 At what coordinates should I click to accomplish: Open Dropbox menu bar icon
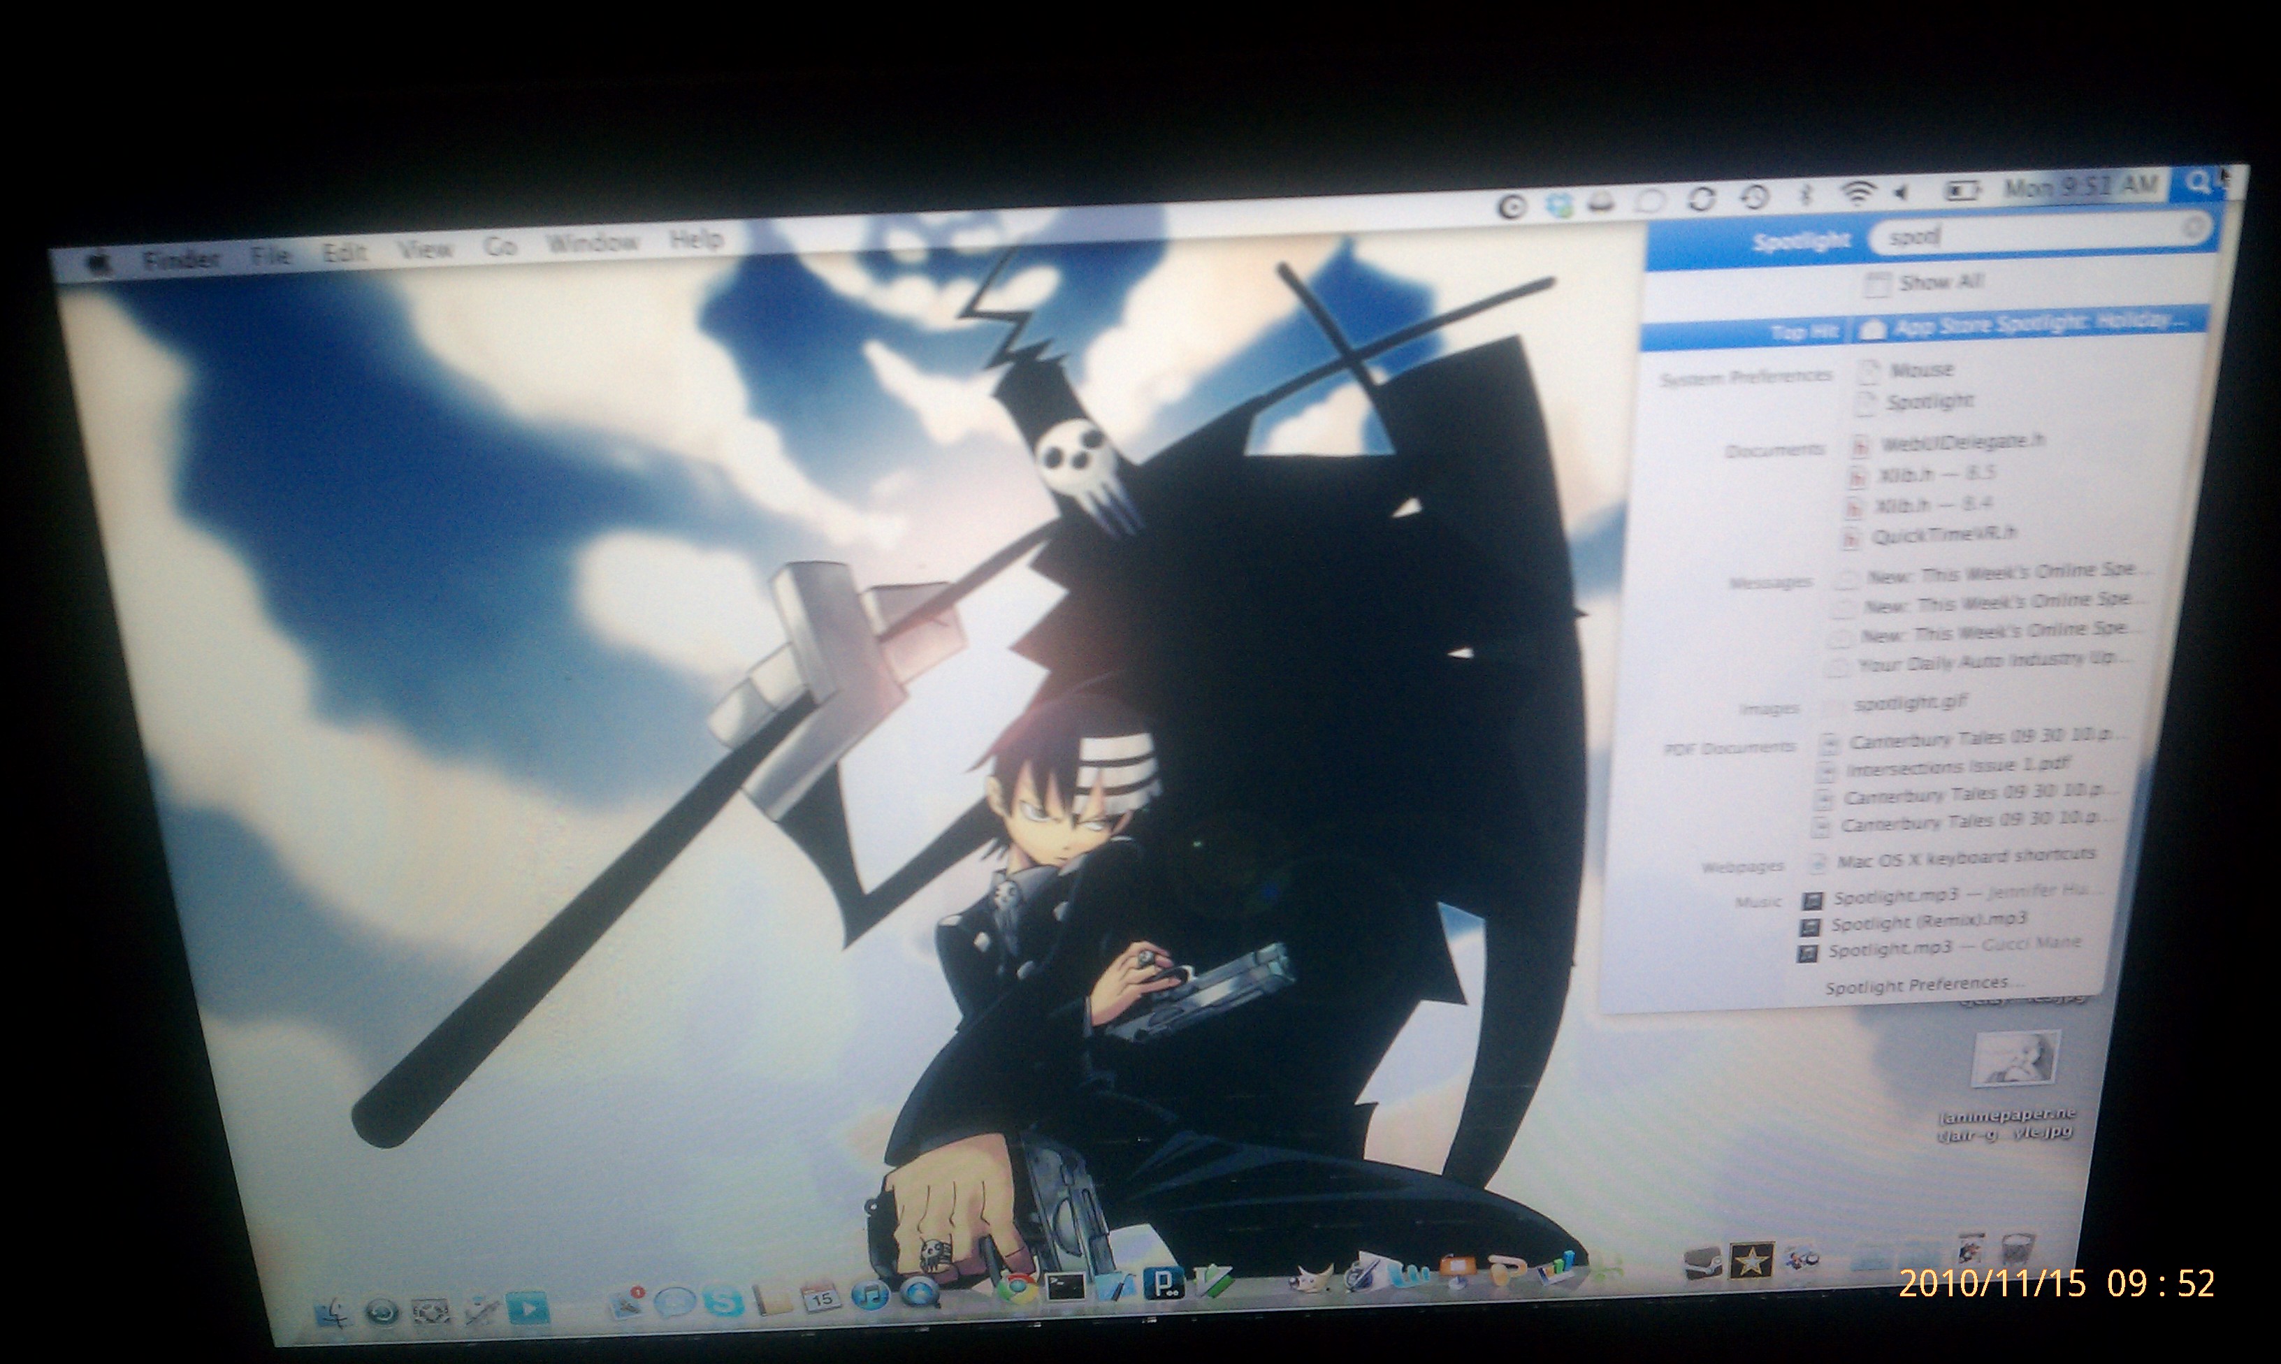[1560, 205]
